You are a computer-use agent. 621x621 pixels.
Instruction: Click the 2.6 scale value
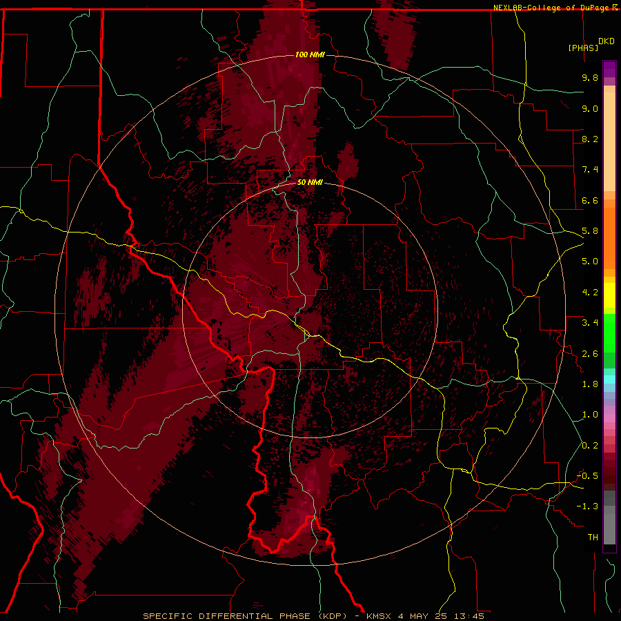pyautogui.click(x=590, y=354)
